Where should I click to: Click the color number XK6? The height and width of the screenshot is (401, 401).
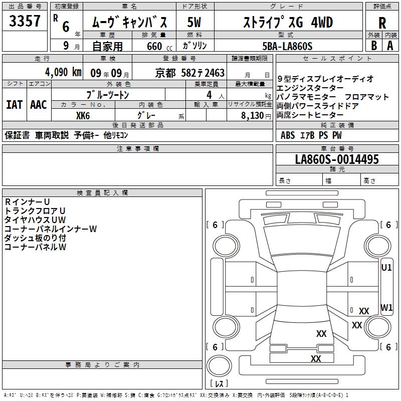(x=83, y=115)
